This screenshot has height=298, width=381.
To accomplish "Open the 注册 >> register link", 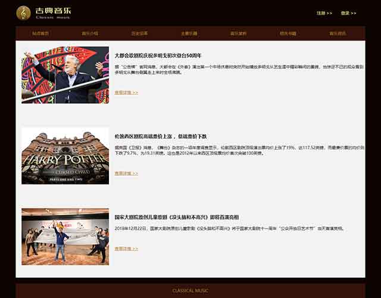I will point(324,13).
